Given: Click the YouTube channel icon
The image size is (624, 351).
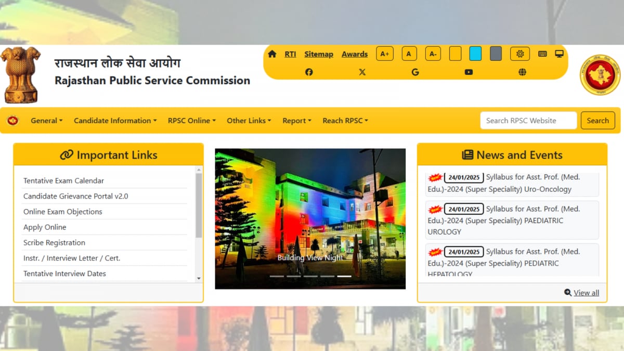Looking at the screenshot, I should pyautogui.click(x=469, y=72).
